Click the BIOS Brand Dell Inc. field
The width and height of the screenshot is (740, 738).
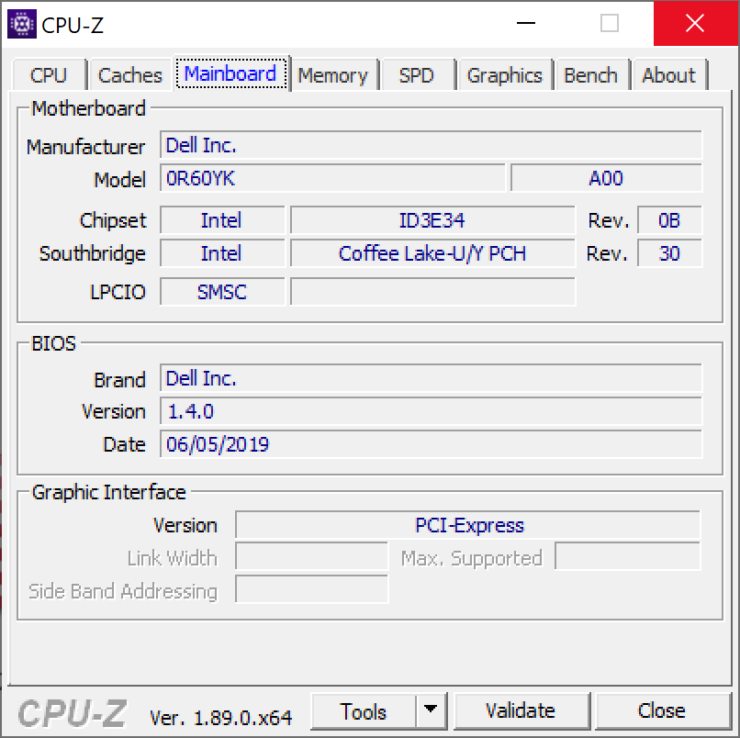pos(431,378)
